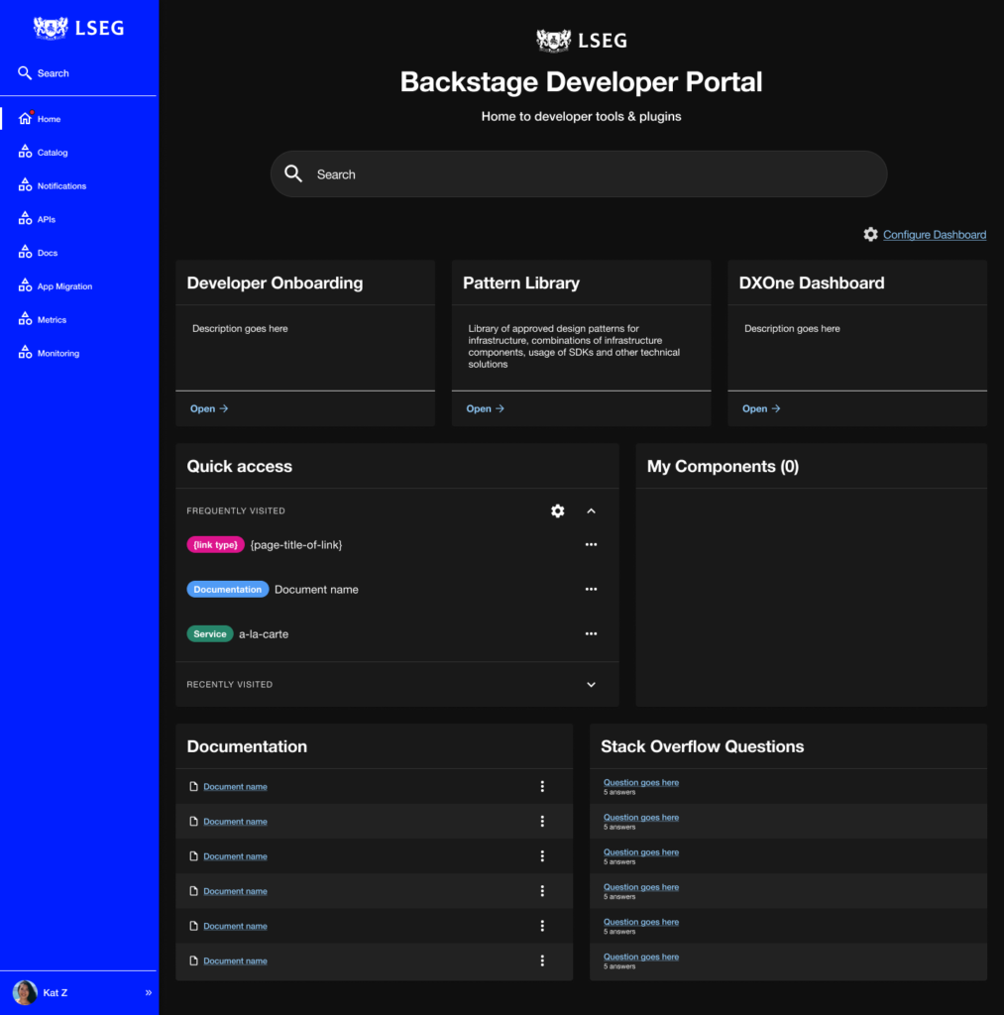Open the Notifications sidebar item
The height and width of the screenshot is (1015, 1004).
pos(60,186)
